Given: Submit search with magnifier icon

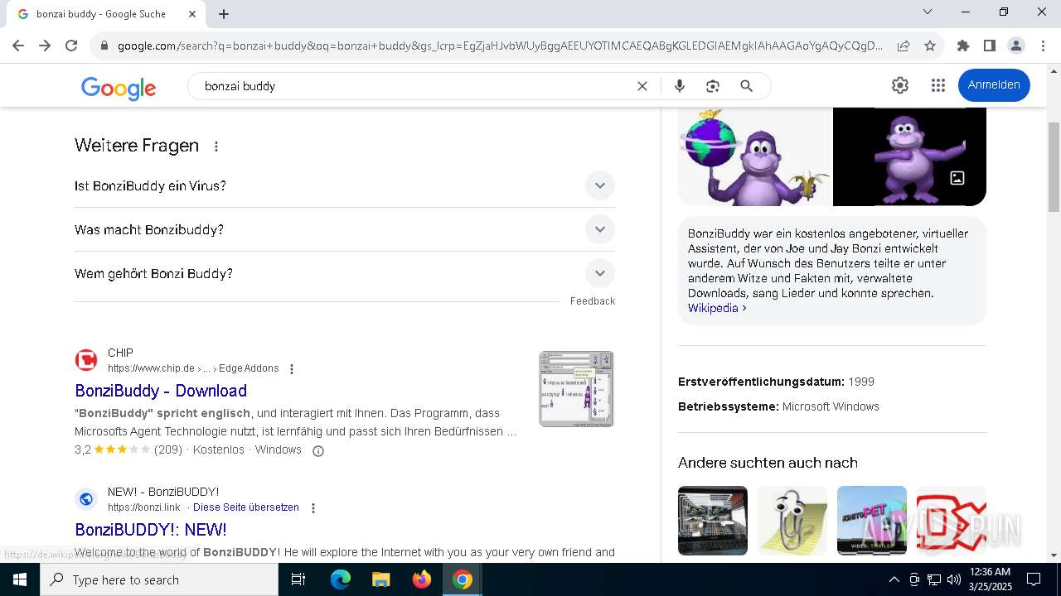Looking at the screenshot, I should coord(746,86).
